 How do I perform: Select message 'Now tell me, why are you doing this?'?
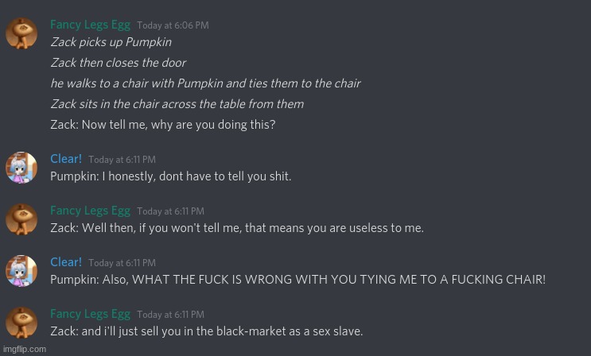163,125
